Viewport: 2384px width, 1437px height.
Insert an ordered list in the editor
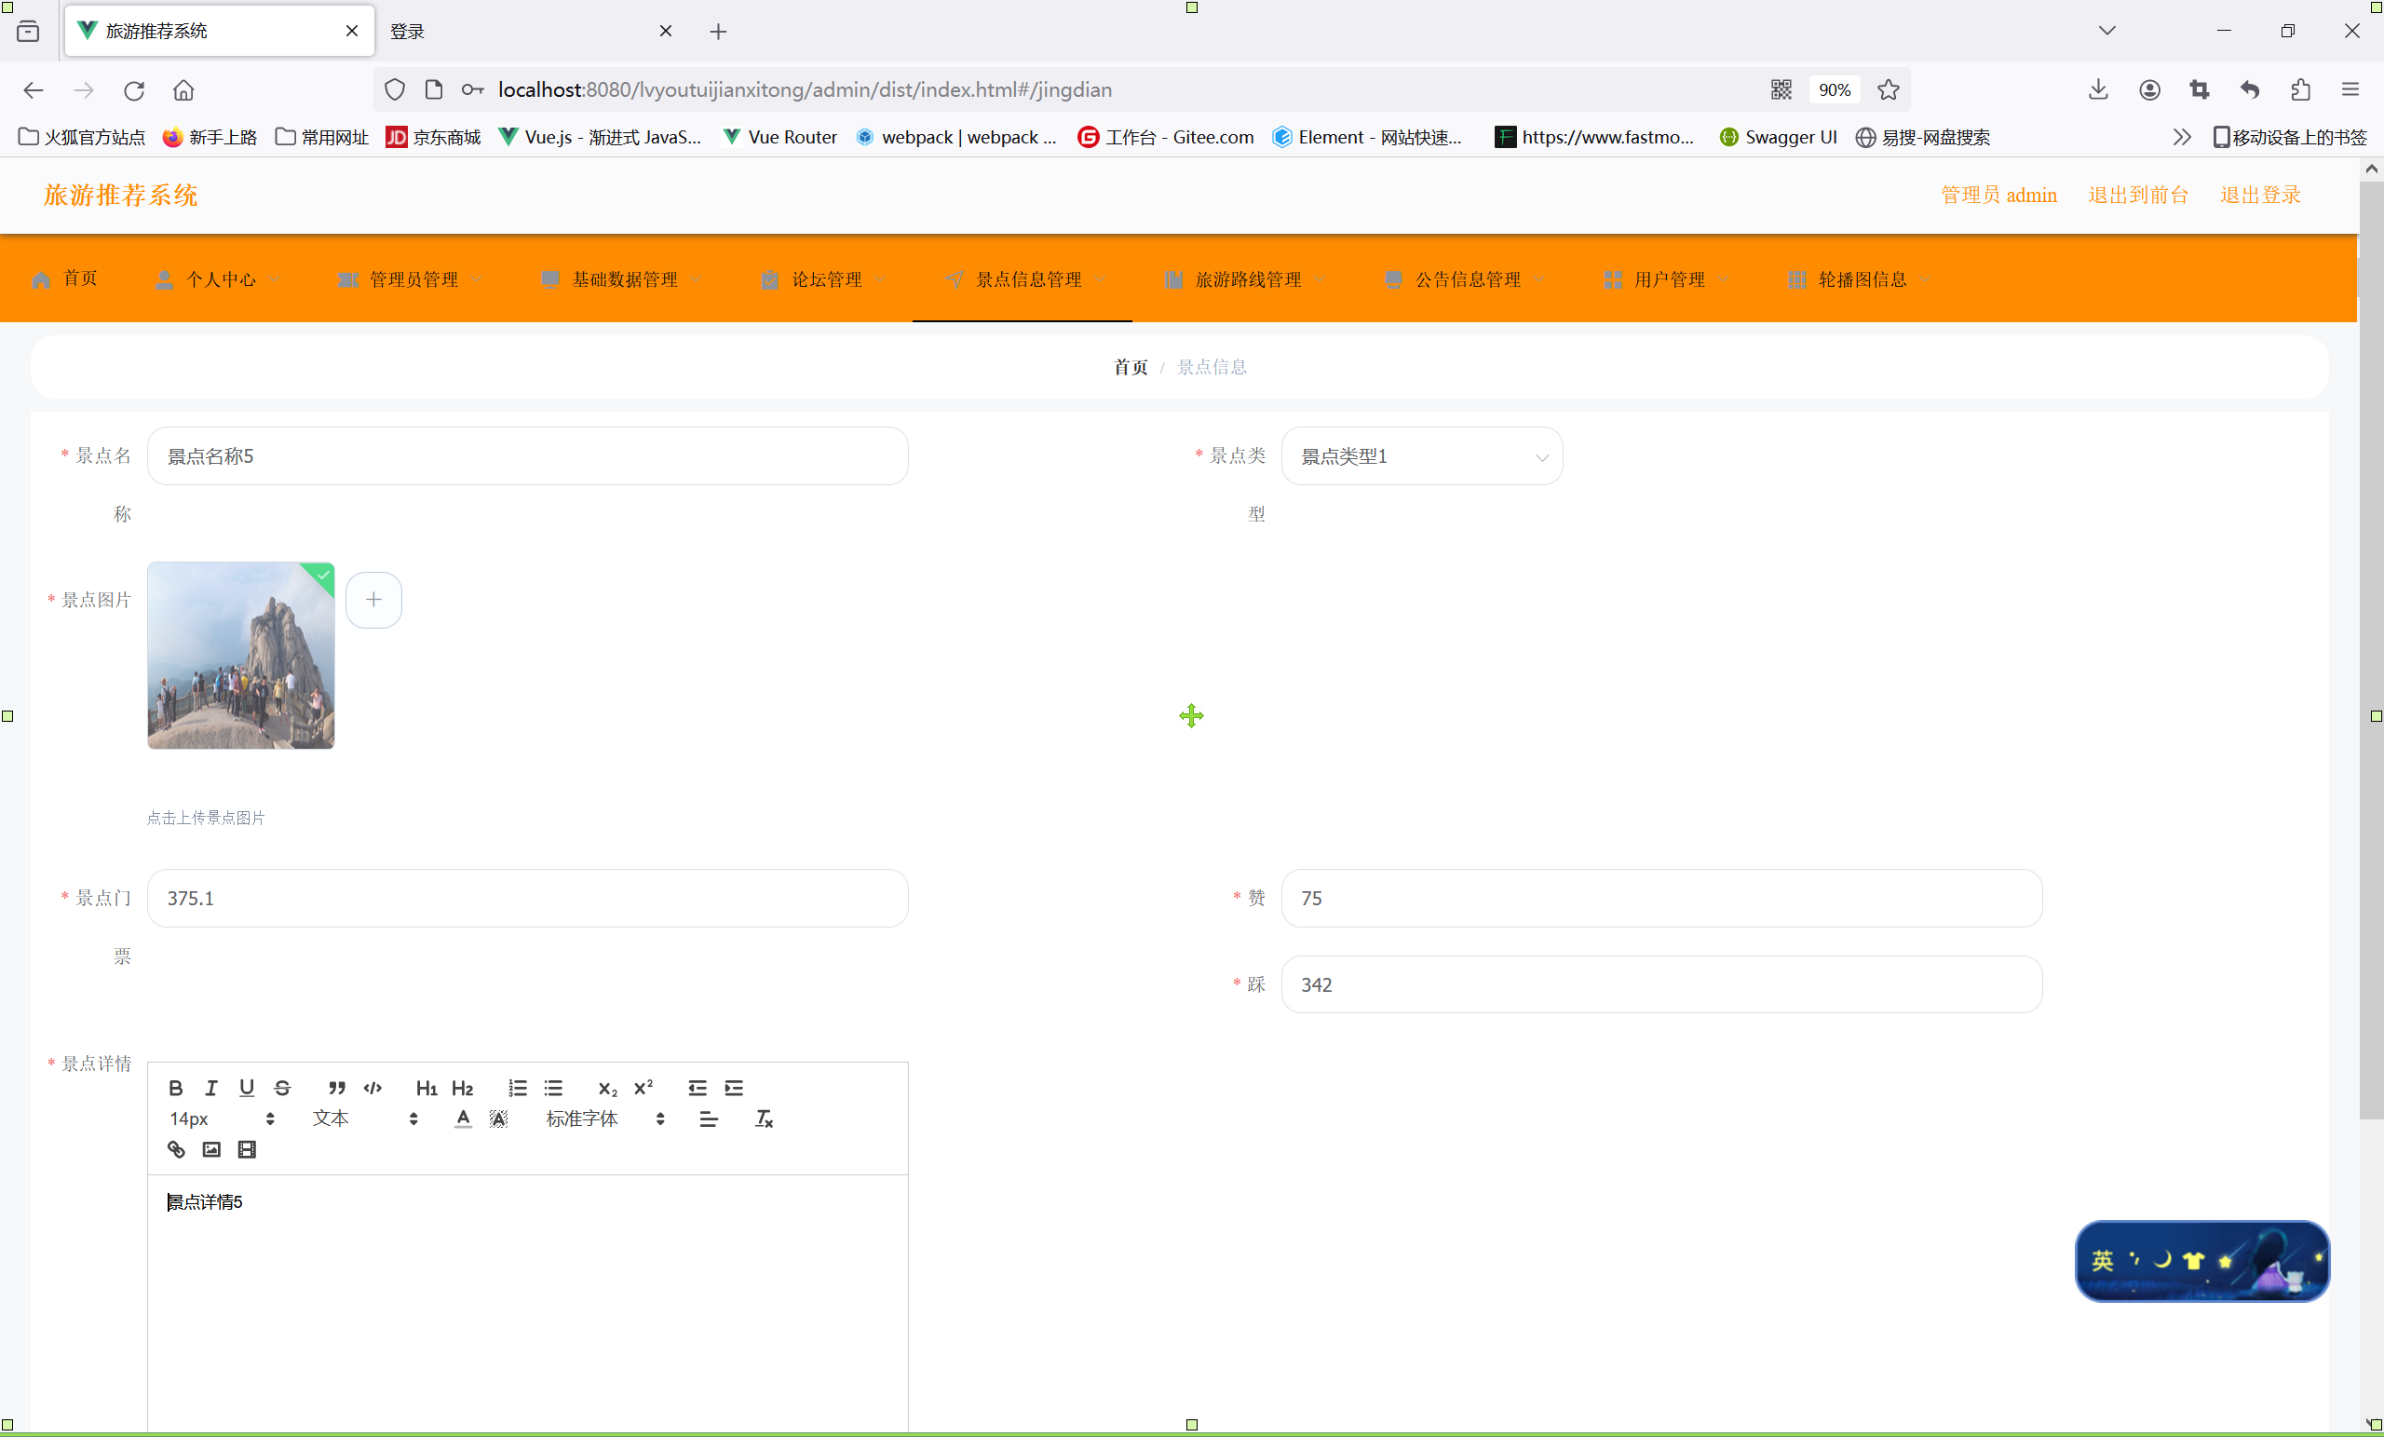(x=518, y=1088)
